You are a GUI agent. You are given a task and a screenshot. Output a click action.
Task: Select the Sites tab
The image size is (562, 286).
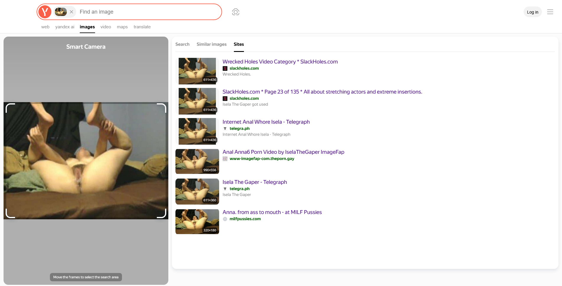239,44
